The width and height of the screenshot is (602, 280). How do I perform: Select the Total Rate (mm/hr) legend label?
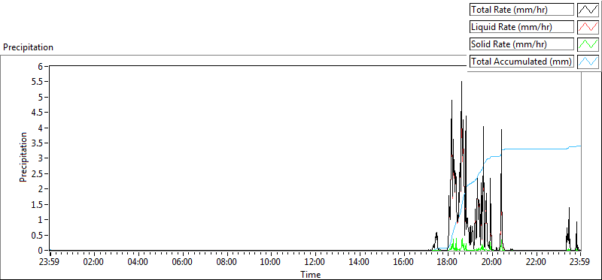pos(521,10)
